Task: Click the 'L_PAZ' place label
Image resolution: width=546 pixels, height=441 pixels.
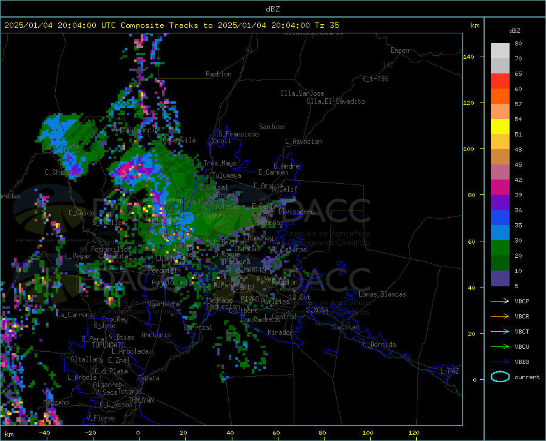Action: pos(450,371)
